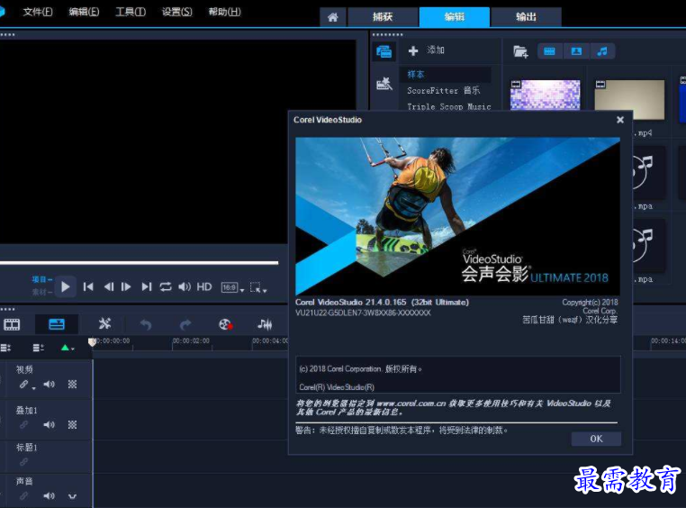
Task: Click the timeline playhead marker
Action: (x=92, y=341)
